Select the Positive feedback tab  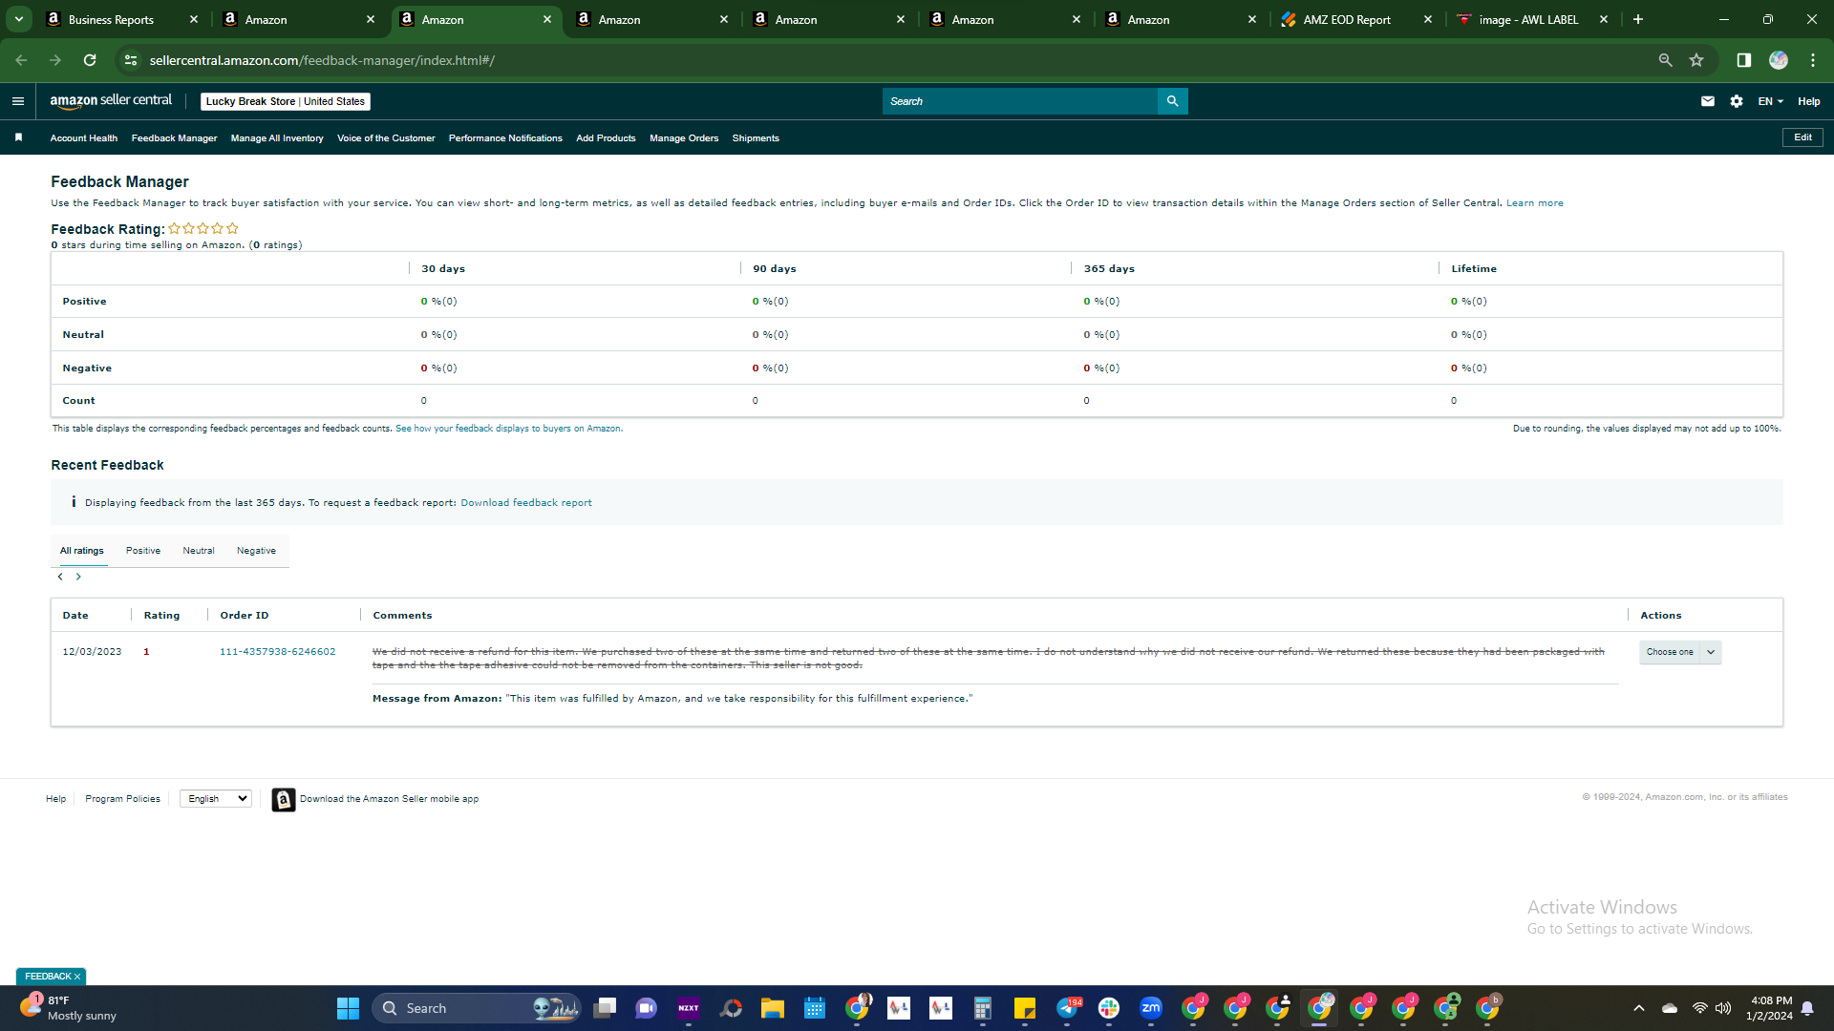[x=143, y=551]
